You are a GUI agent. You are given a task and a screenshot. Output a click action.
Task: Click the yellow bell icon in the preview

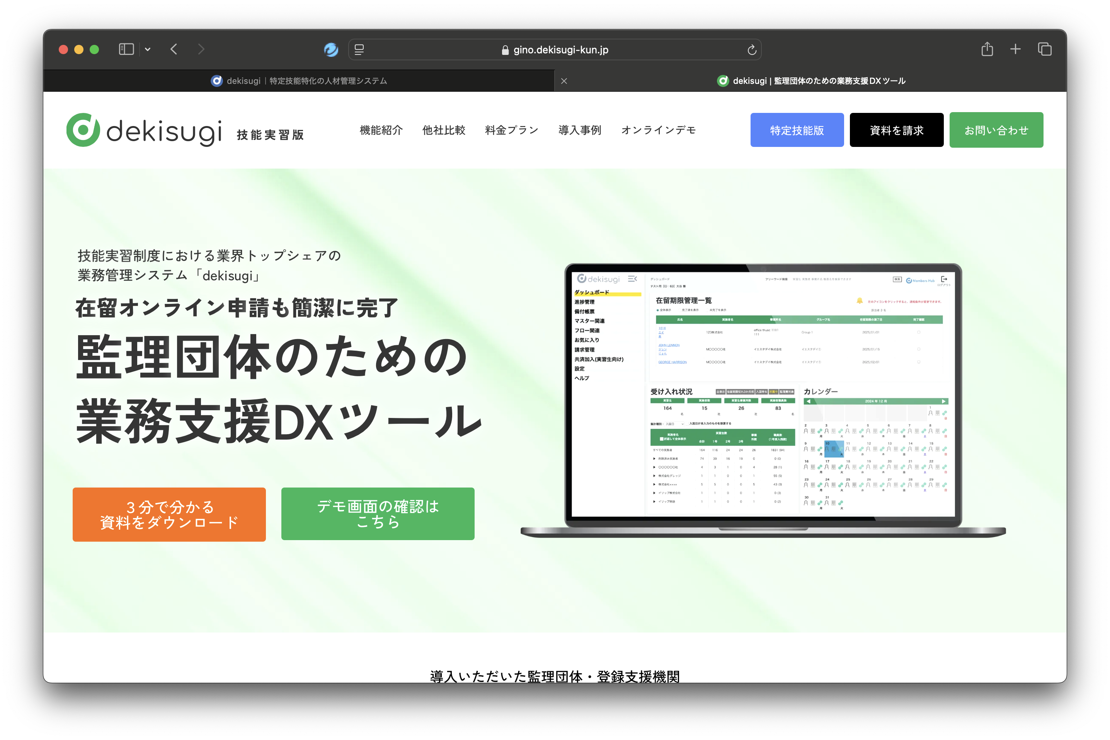coord(859,301)
